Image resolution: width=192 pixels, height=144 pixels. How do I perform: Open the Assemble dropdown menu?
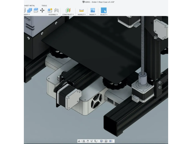52,15
